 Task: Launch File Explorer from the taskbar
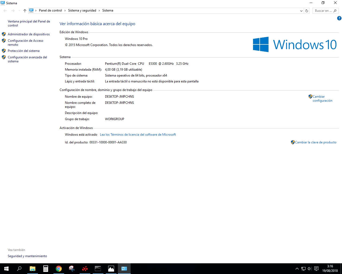pyautogui.click(x=33, y=269)
